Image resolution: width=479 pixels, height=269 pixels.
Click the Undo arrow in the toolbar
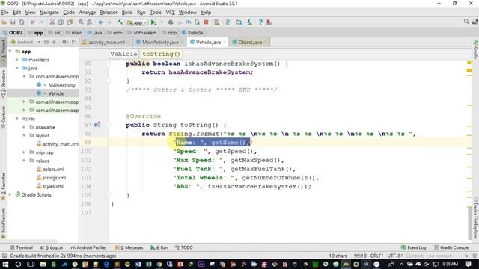[33, 22]
